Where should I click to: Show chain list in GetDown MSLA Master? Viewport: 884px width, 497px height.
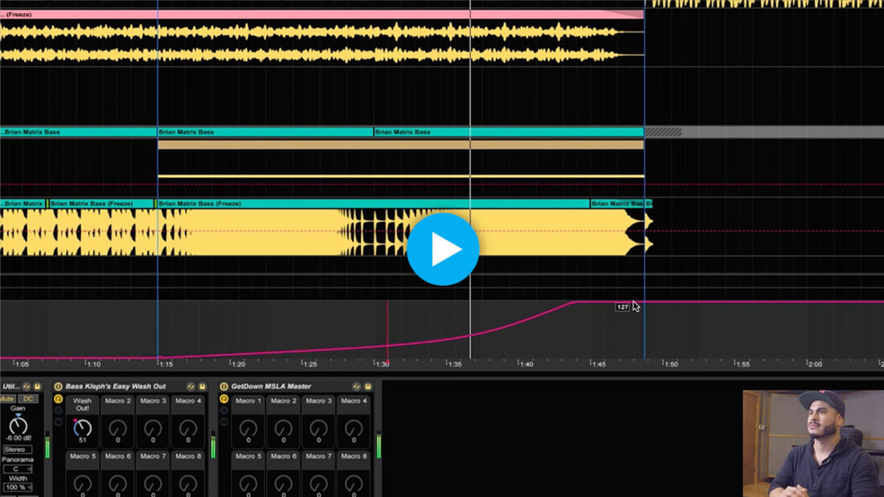click(x=224, y=410)
